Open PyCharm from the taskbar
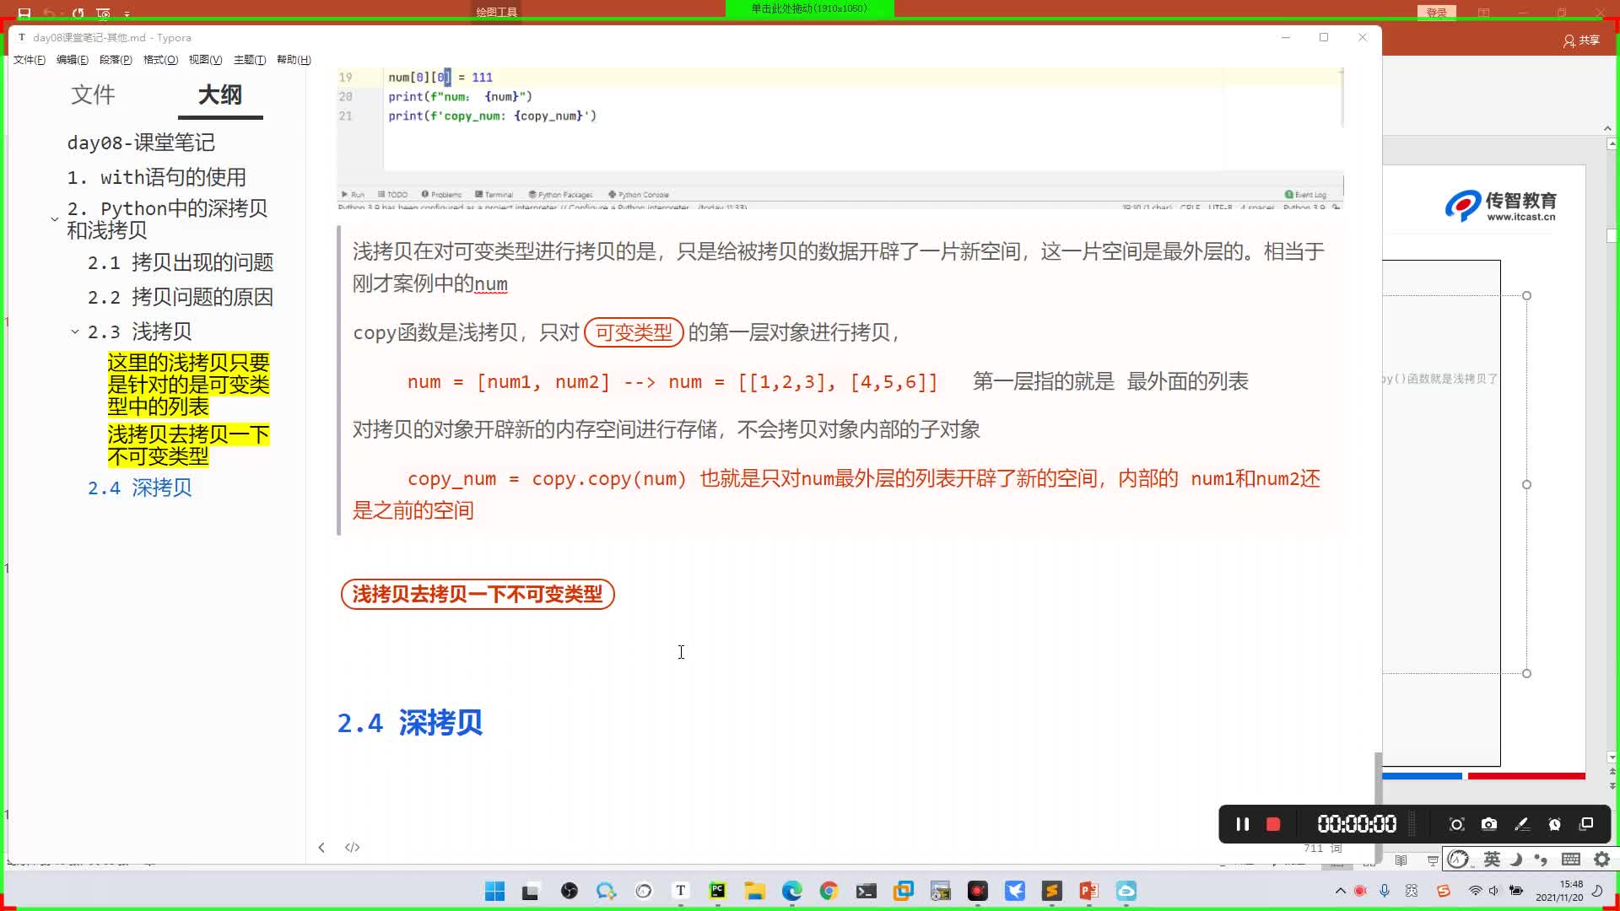Image resolution: width=1620 pixels, height=911 pixels. tap(717, 891)
